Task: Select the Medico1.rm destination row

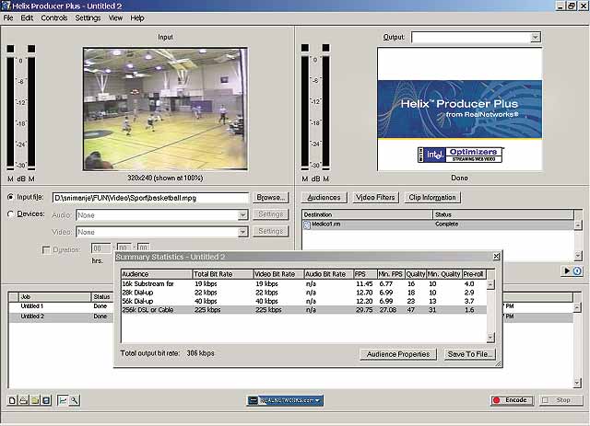Action: tap(439, 225)
